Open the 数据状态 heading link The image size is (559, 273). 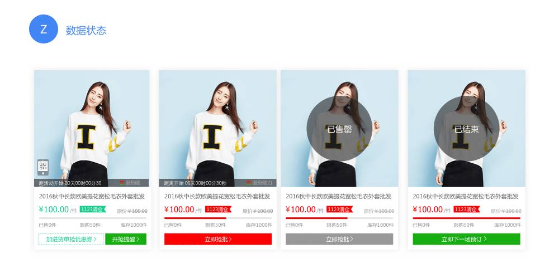[86, 30]
